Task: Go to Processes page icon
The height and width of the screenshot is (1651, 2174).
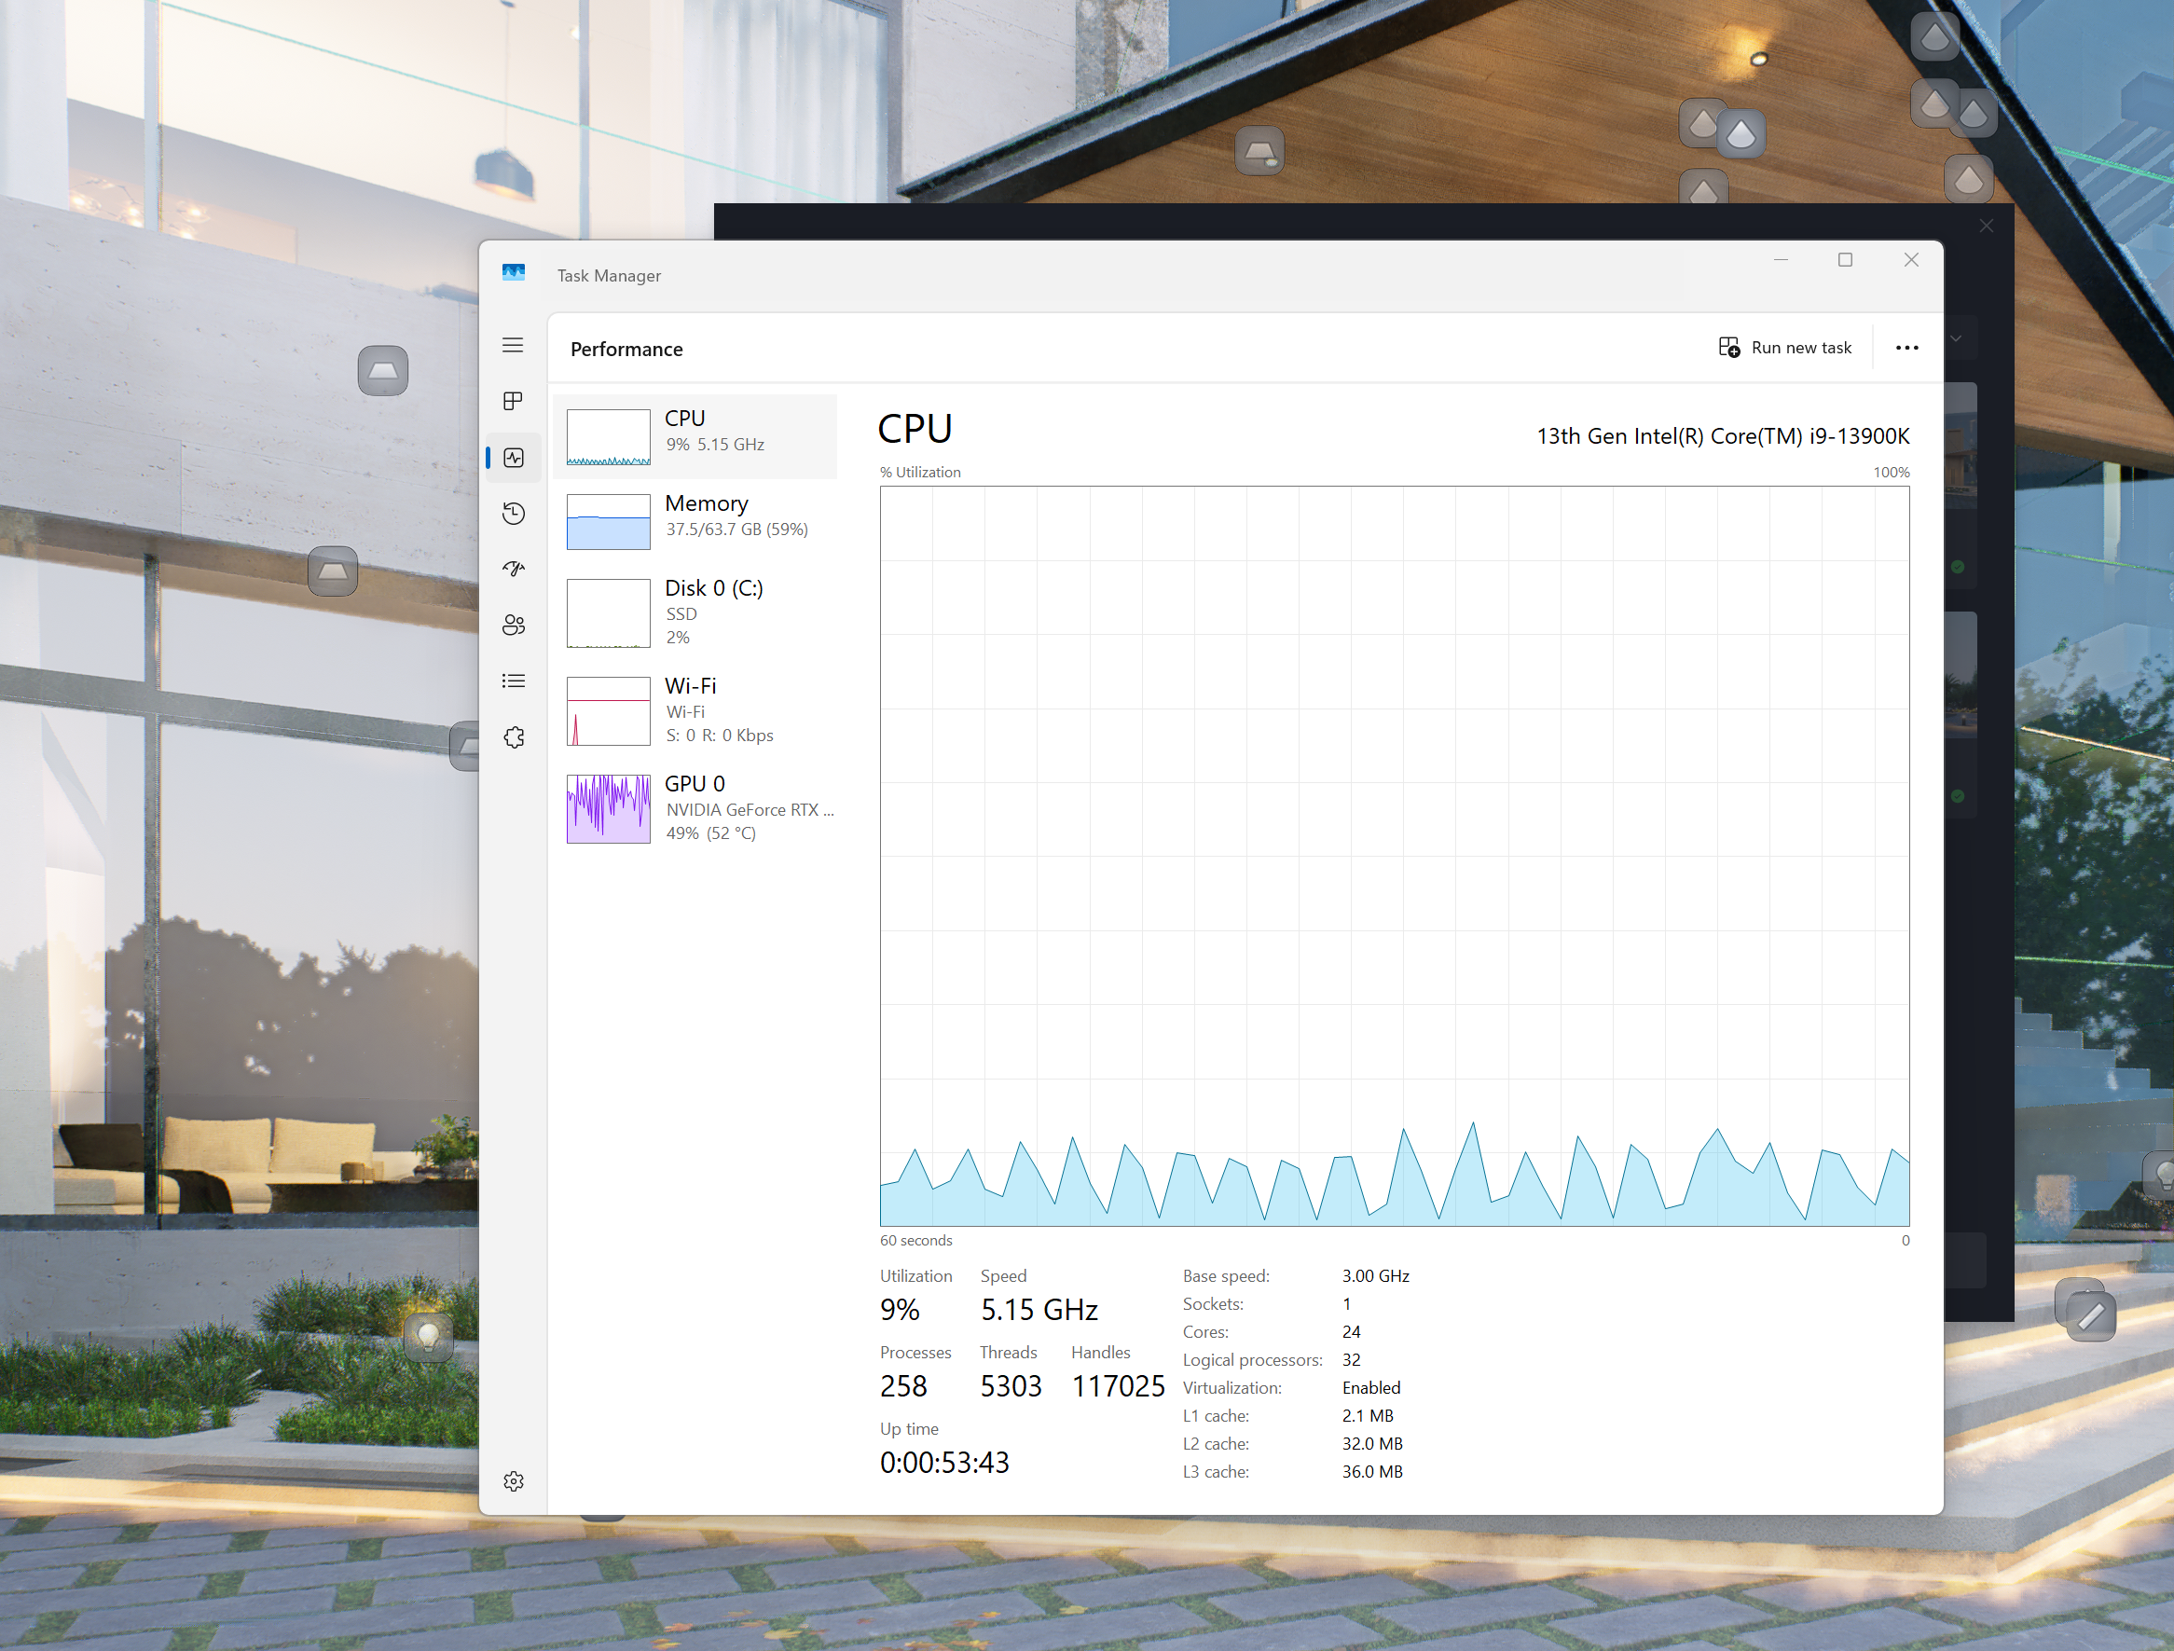Action: (513, 401)
